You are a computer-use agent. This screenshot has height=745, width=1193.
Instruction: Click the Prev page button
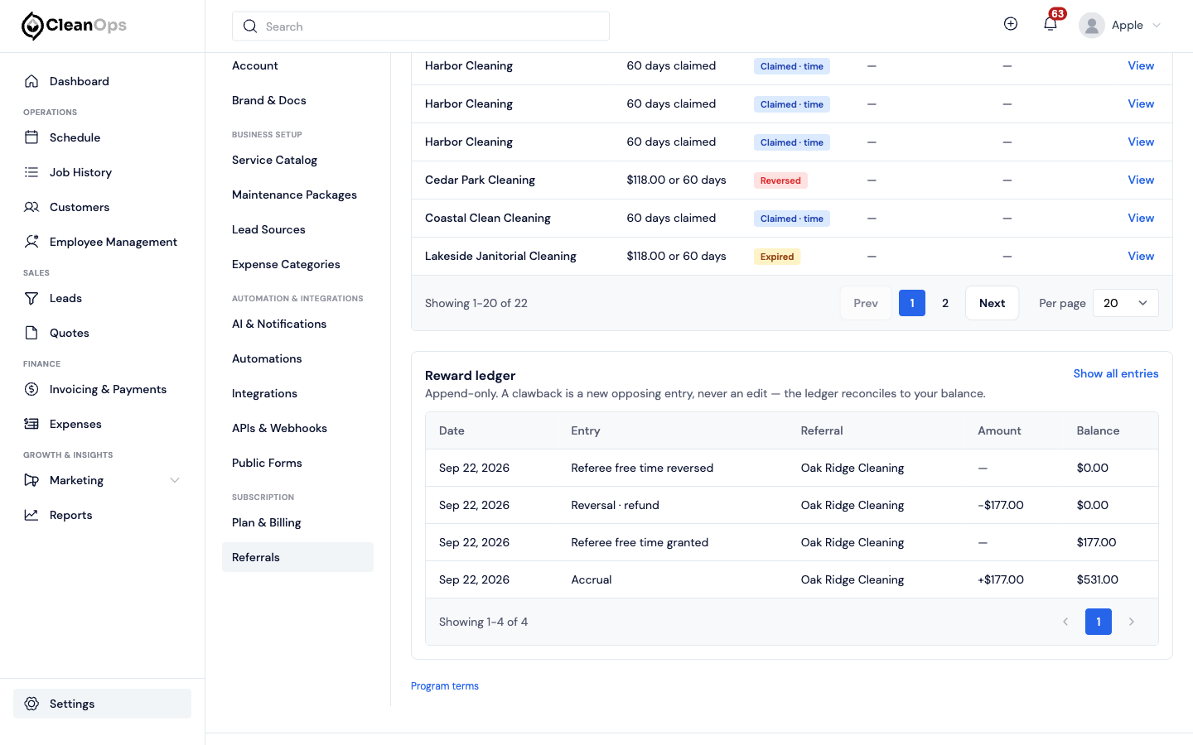click(x=866, y=303)
